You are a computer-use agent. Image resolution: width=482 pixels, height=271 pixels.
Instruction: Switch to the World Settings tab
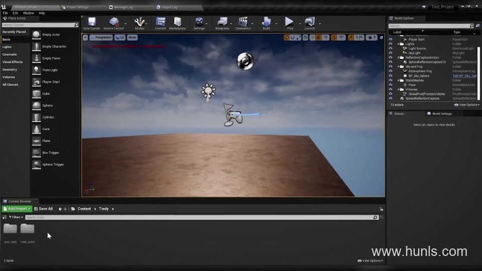point(442,114)
